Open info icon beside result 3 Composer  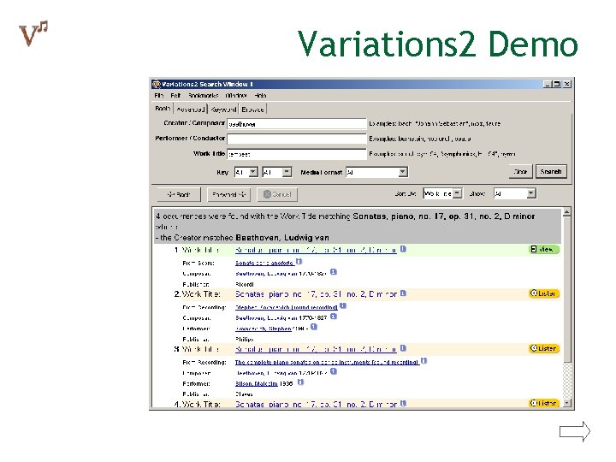point(334,371)
